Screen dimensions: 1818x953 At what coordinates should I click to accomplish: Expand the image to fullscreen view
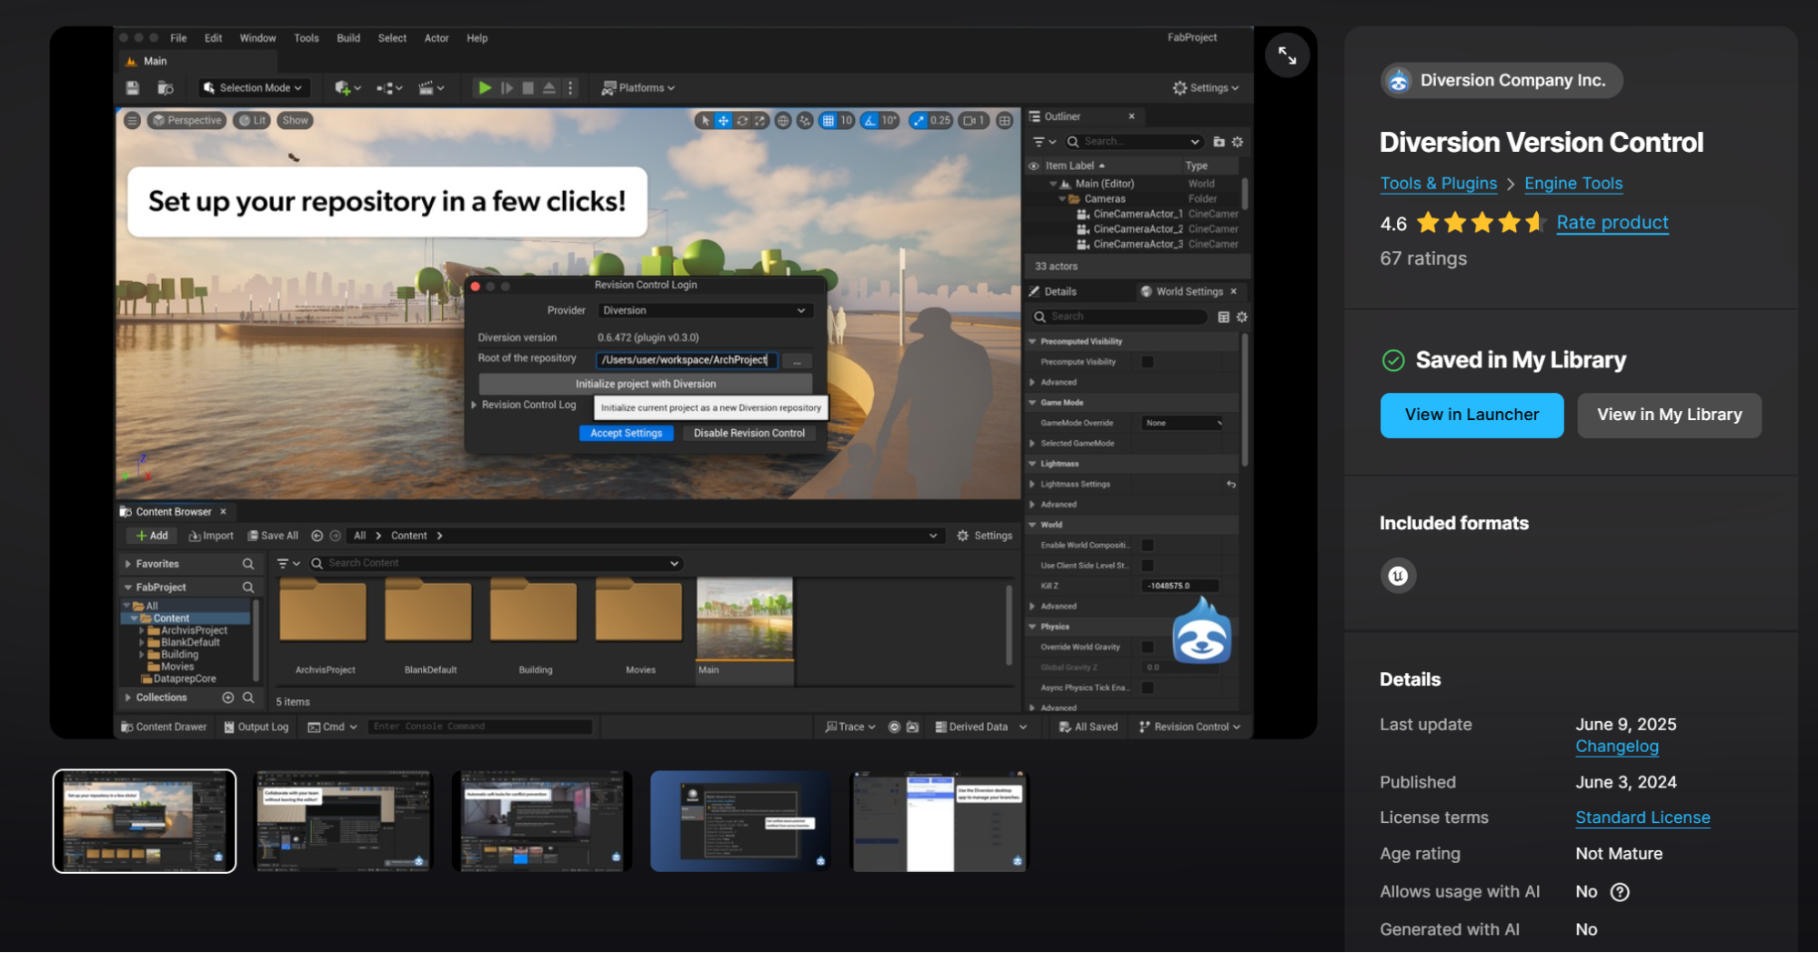tap(1287, 55)
